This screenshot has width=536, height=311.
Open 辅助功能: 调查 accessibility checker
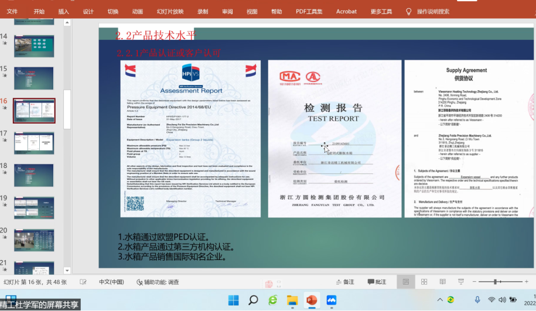pyautogui.click(x=158, y=282)
